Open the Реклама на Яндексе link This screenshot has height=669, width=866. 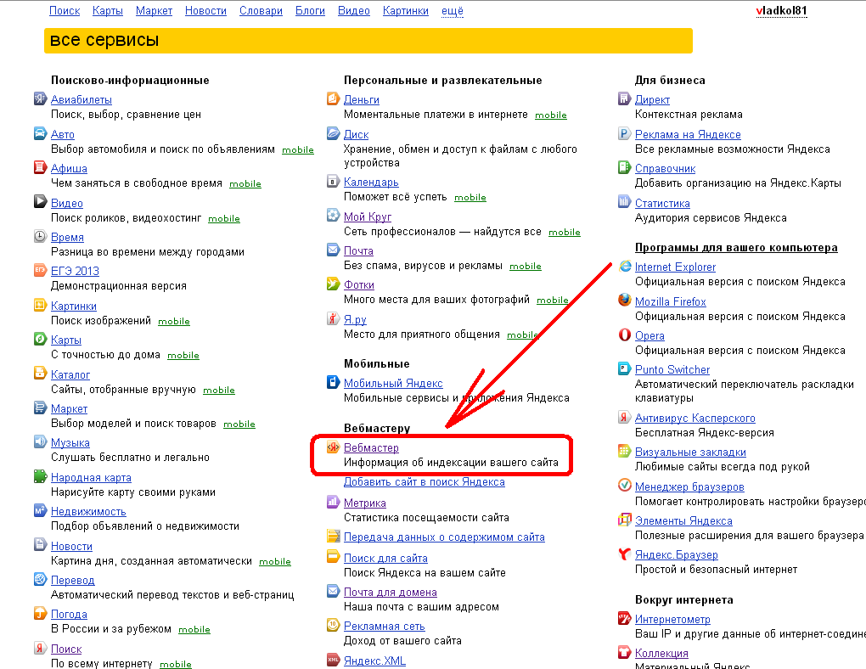[x=688, y=134]
